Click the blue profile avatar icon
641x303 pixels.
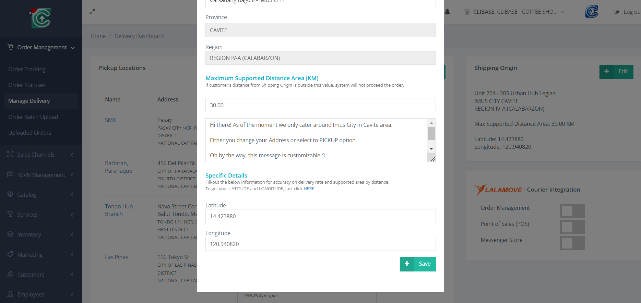(x=591, y=12)
